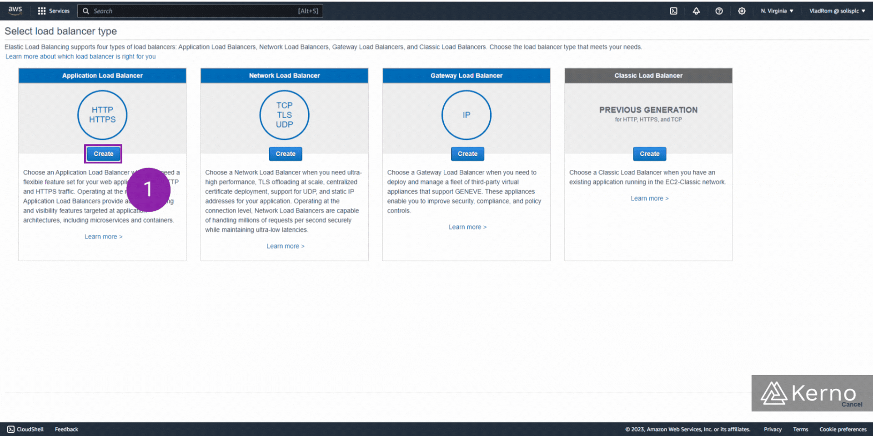The image size is (873, 436).
Task: Select the Classic Load Balancer card header
Action: point(648,75)
